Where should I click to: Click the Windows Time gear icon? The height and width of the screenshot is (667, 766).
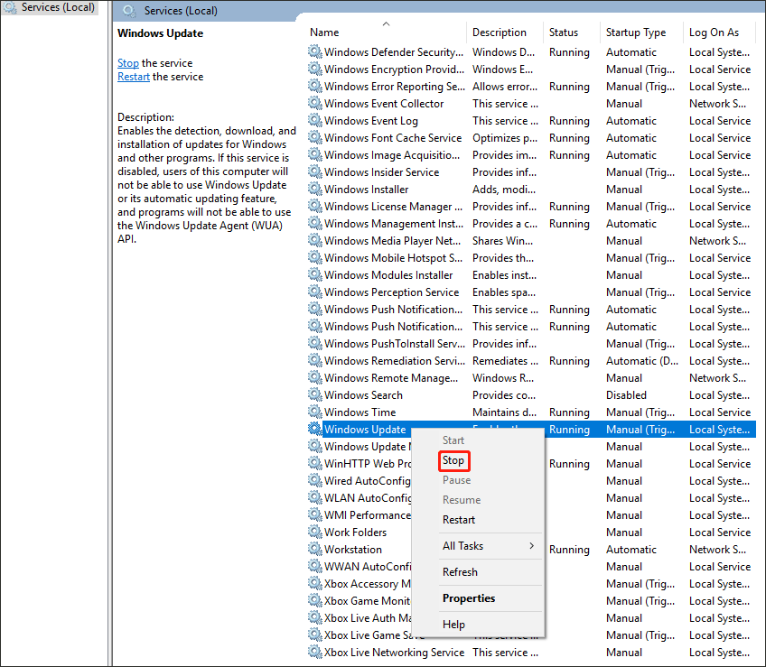(315, 412)
